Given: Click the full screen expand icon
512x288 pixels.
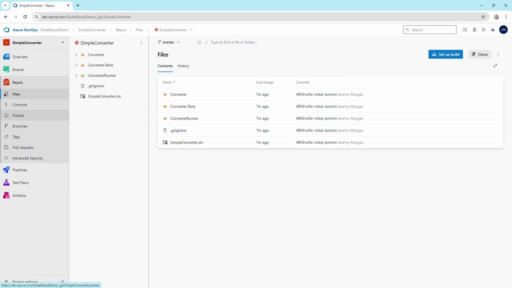Looking at the screenshot, I should 495,66.
